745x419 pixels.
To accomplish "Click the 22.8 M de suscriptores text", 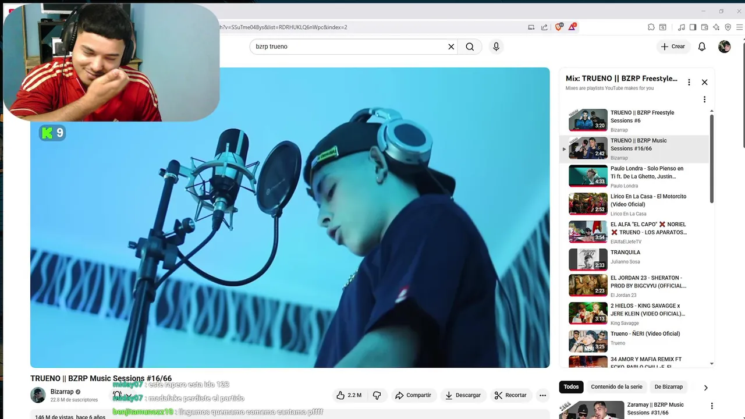I will (74, 400).
